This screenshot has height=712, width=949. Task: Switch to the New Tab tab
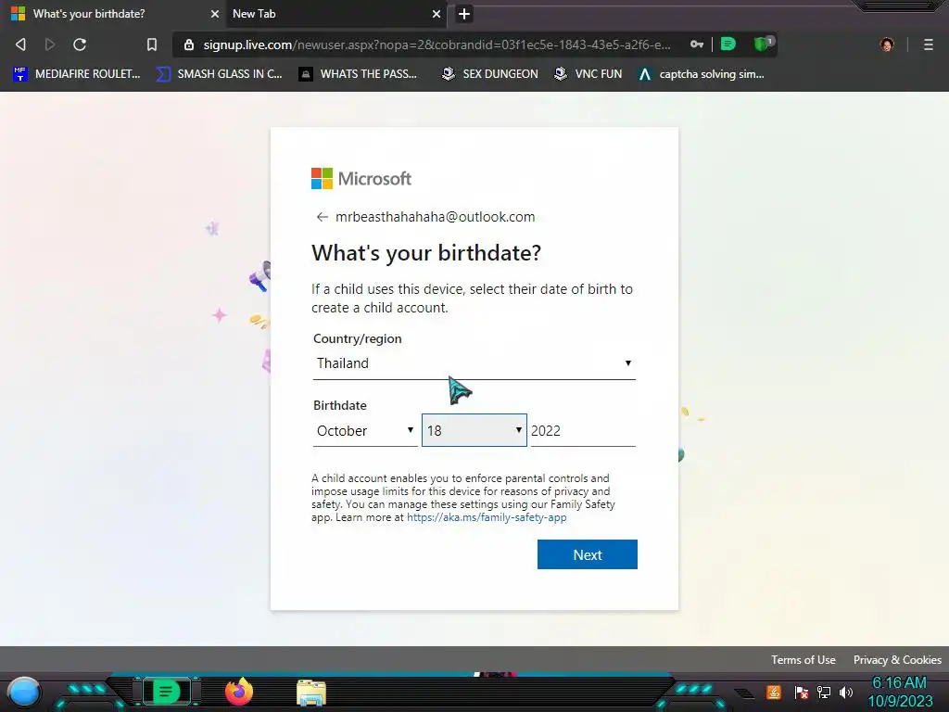coord(335,14)
